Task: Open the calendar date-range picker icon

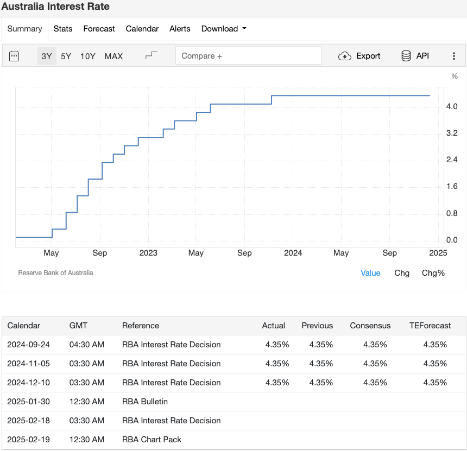Action: pyautogui.click(x=14, y=56)
